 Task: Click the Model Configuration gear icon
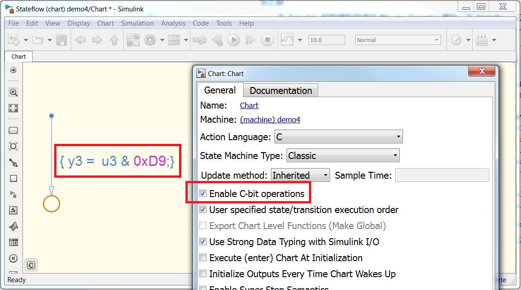point(150,40)
